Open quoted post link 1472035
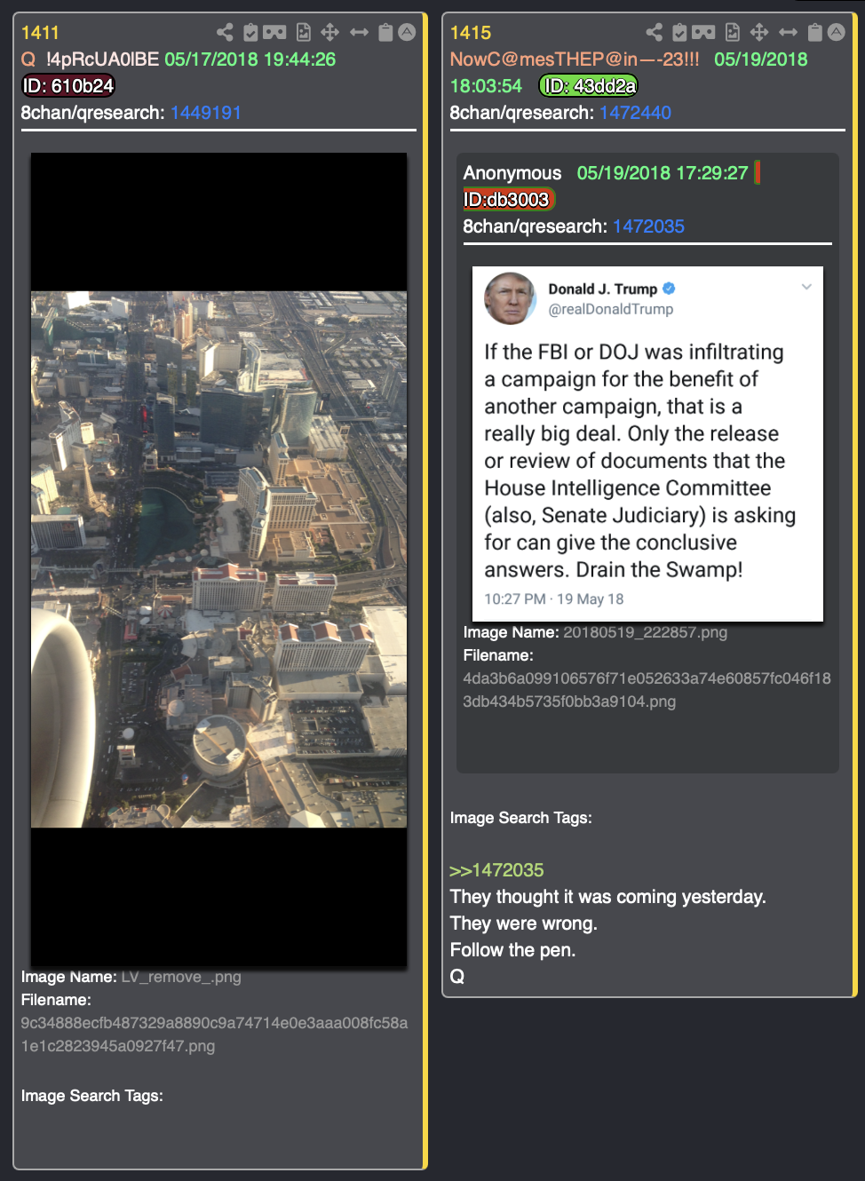 point(648,226)
